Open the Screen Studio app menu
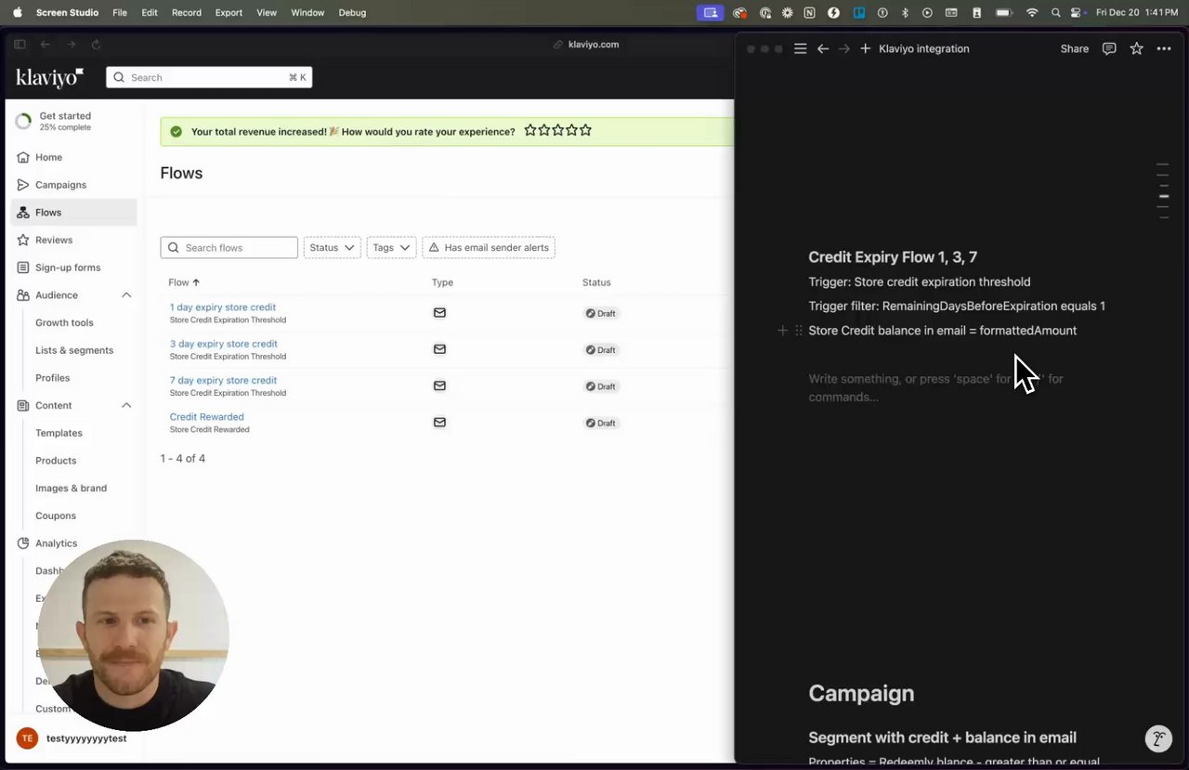This screenshot has width=1189, height=770. pos(67,13)
